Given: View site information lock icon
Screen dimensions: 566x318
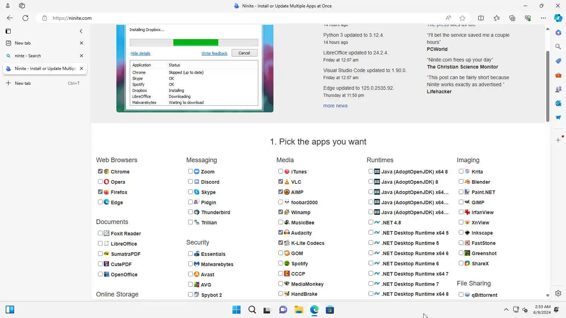Looking at the screenshot, I should pyautogui.click(x=45, y=18).
